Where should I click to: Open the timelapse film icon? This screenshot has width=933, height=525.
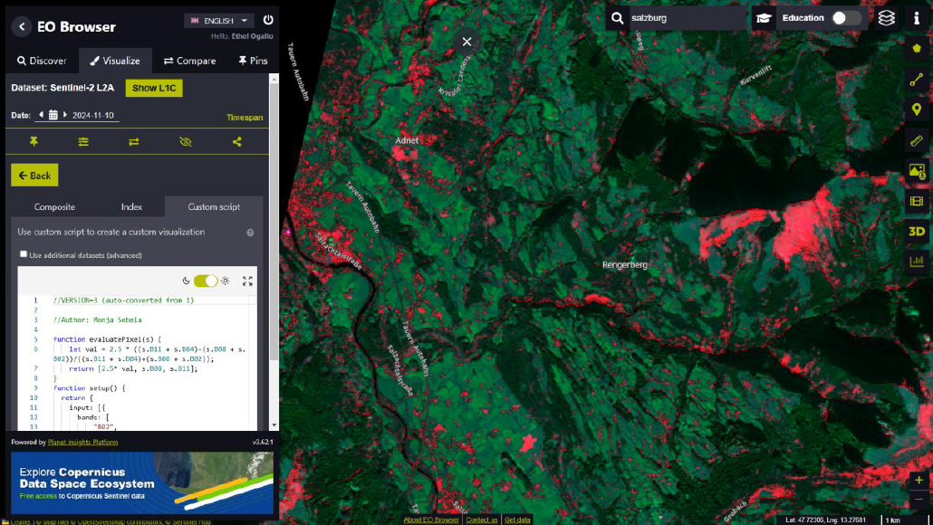917,201
